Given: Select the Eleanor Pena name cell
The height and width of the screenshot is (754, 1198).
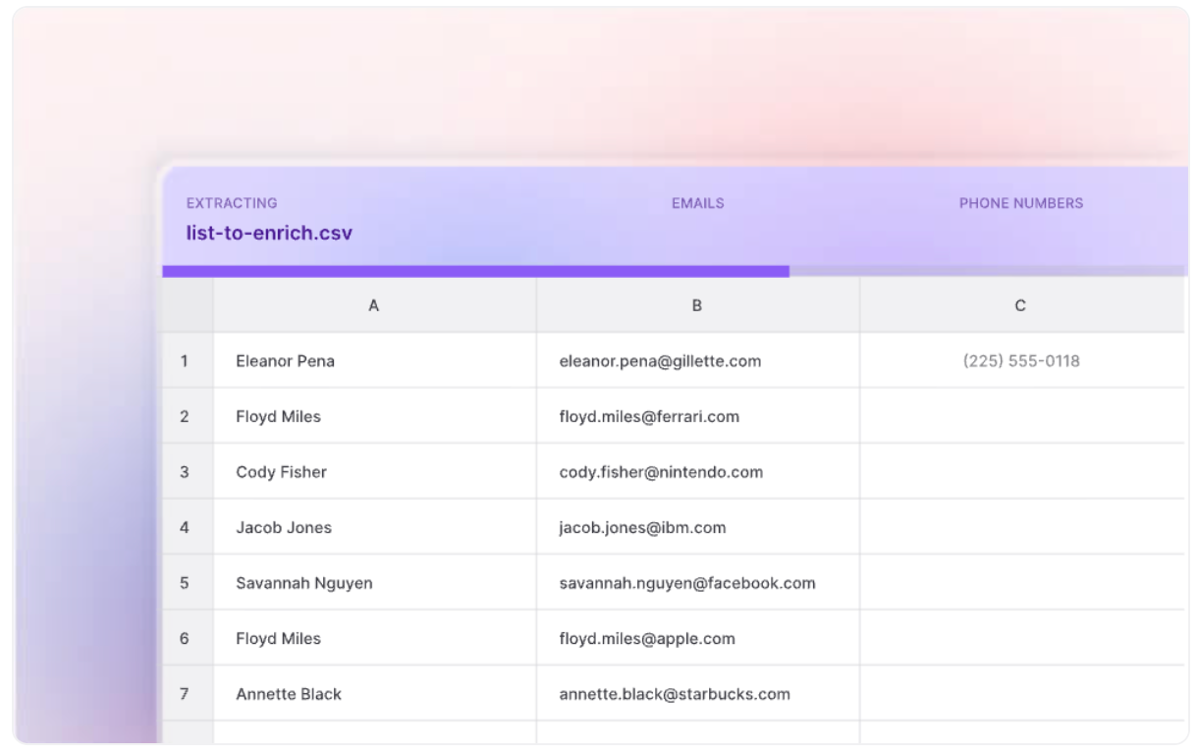Looking at the screenshot, I should point(285,361).
